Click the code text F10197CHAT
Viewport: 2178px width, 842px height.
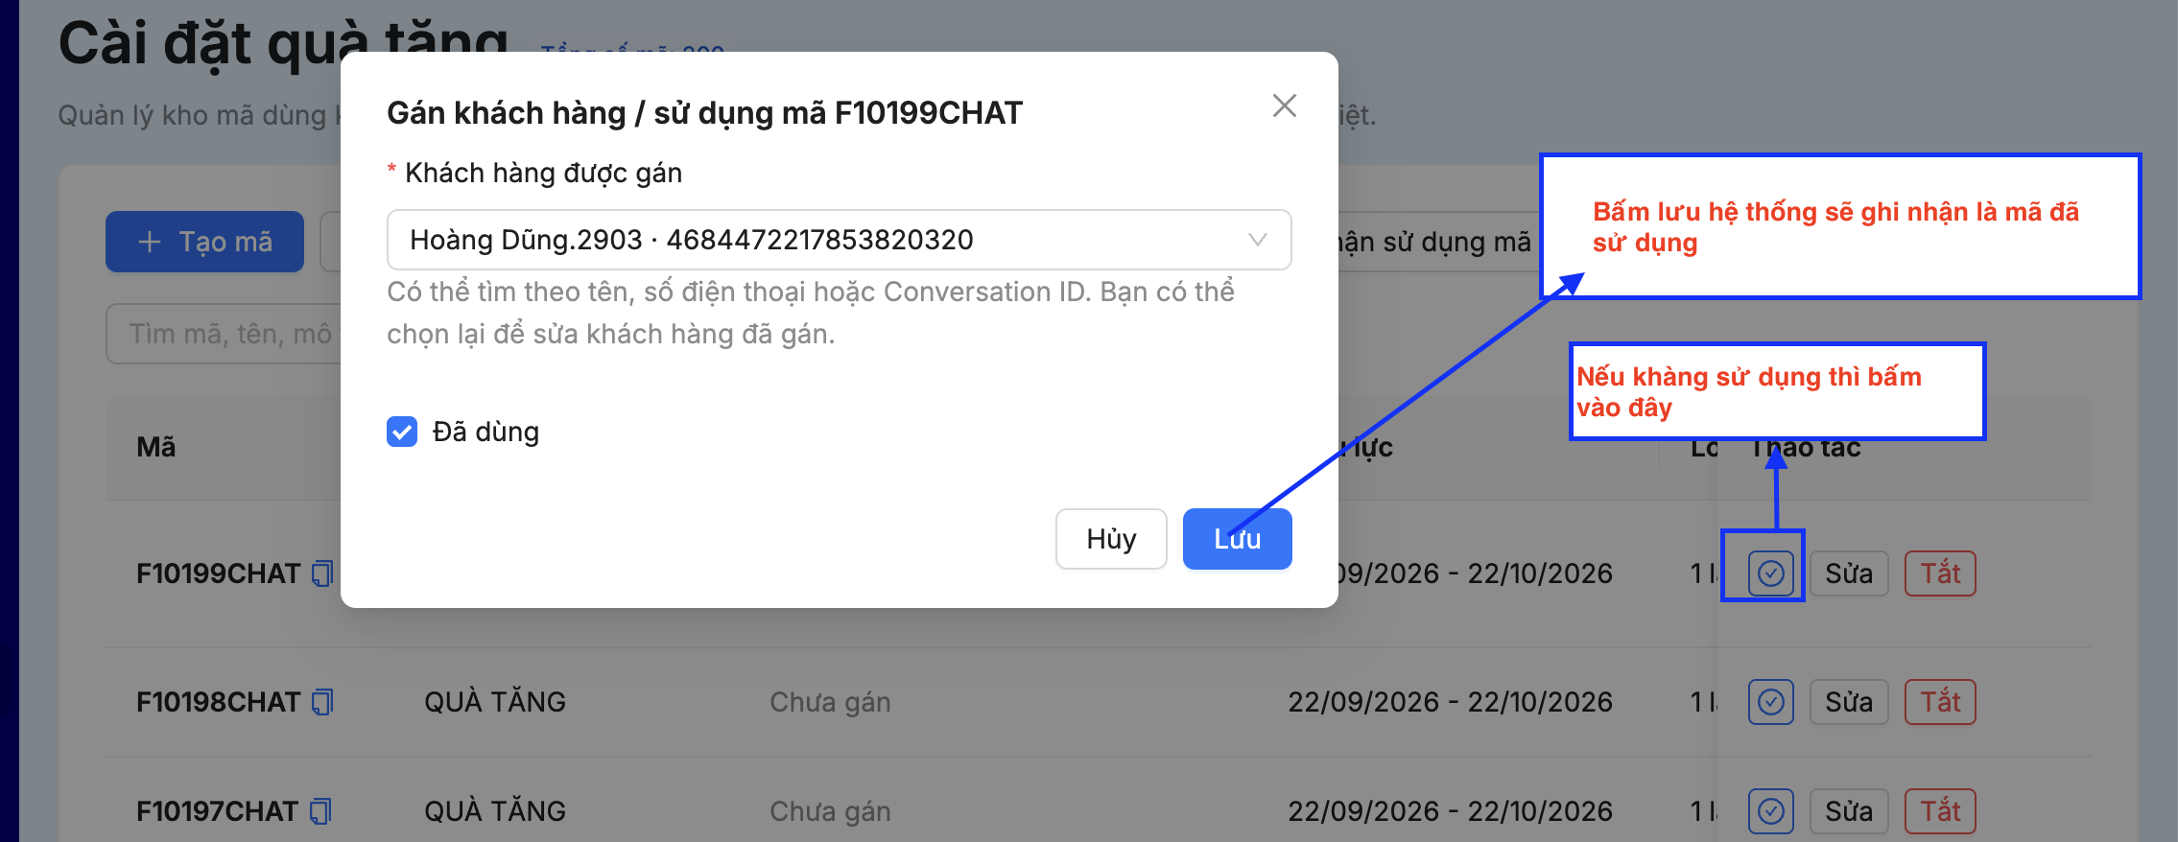pyautogui.click(x=218, y=811)
